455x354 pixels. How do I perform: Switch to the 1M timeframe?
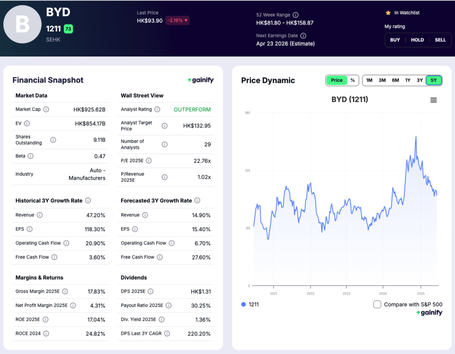369,80
